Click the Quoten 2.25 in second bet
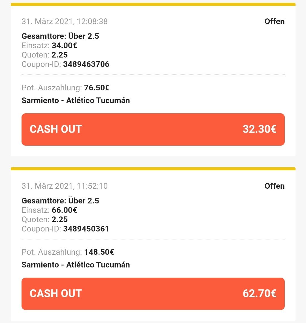 (59, 220)
